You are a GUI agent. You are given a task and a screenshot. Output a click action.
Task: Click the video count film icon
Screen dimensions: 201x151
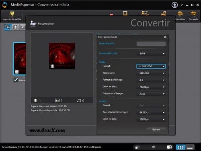(35, 100)
